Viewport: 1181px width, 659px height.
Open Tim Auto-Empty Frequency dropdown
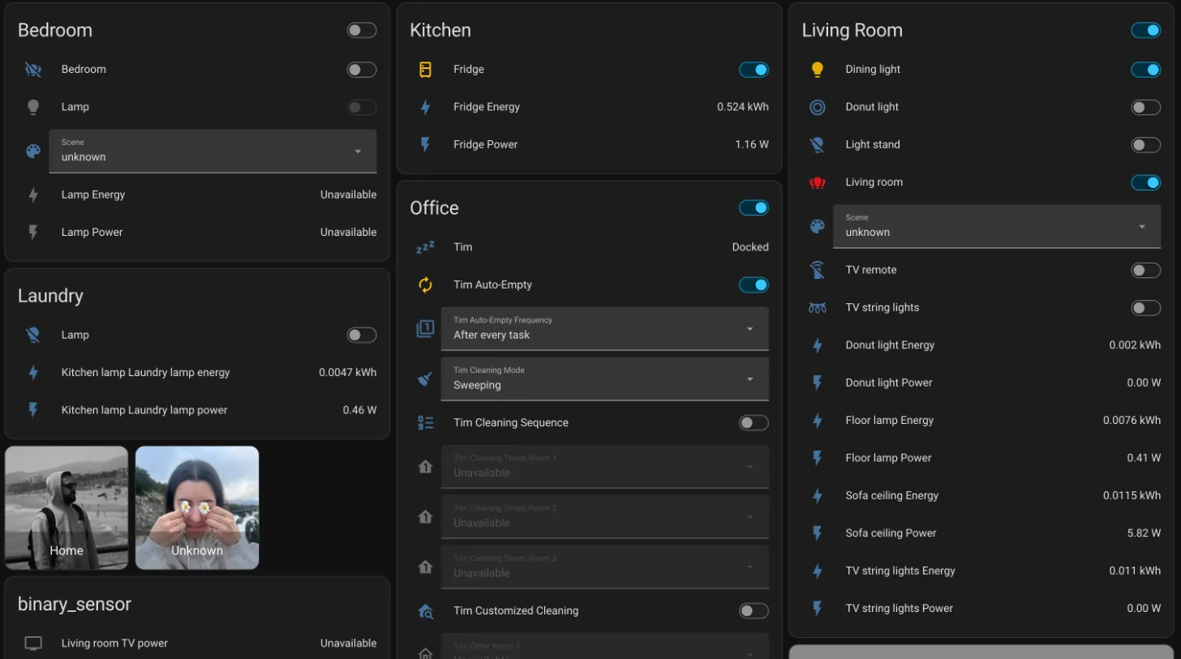(x=604, y=328)
